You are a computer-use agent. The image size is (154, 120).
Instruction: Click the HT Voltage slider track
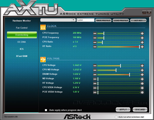point(118,84)
